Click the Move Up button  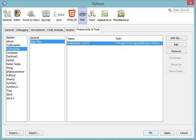tap(176, 65)
